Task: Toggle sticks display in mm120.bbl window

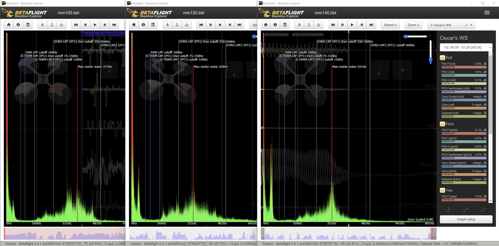Action: (x=177, y=25)
